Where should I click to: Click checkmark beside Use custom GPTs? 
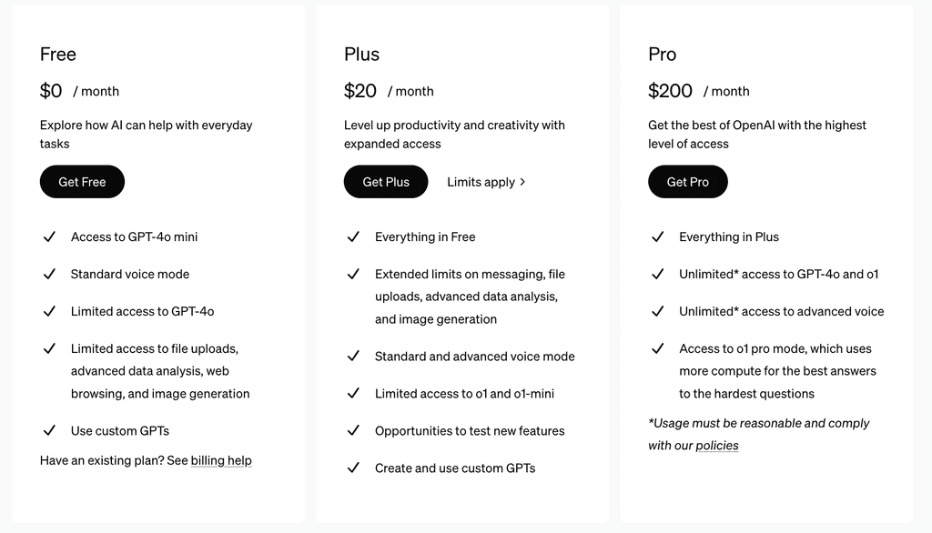[50, 431]
